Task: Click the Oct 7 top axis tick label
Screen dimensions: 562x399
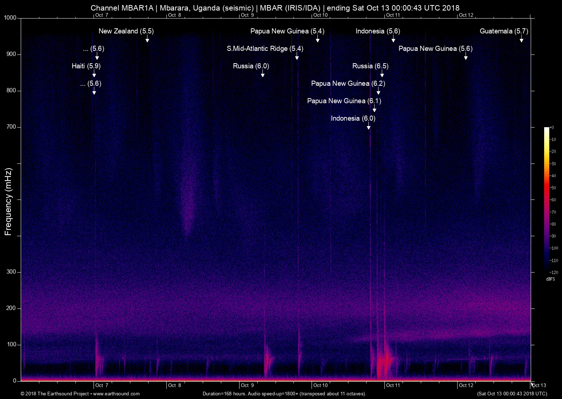Action: click(102, 16)
